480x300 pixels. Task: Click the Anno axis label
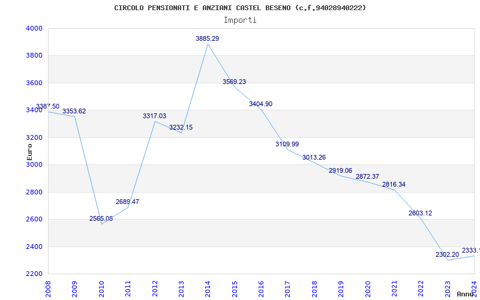(465, 294)
